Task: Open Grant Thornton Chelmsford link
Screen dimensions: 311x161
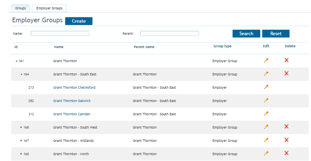Action: point(74,88)
